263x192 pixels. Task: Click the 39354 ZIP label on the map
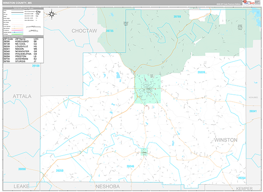(242, 178)
